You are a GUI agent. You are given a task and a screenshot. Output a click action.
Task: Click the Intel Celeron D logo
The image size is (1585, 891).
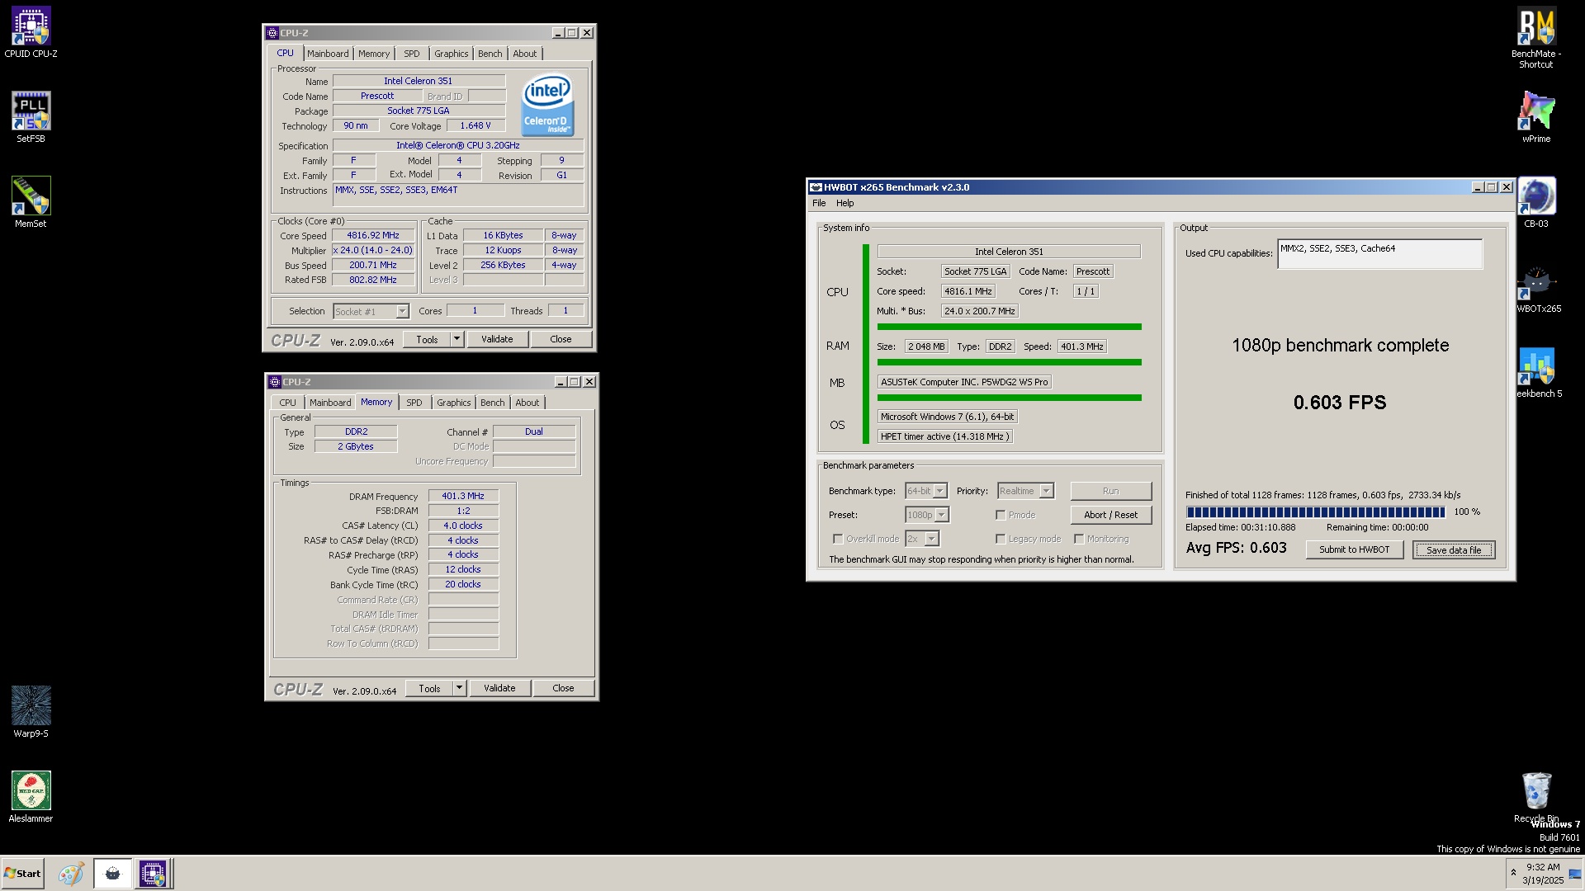pos(547,106)
